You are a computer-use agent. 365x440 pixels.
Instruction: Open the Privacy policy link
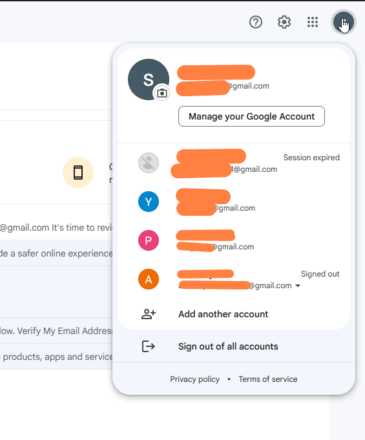[x=194, y=379]
